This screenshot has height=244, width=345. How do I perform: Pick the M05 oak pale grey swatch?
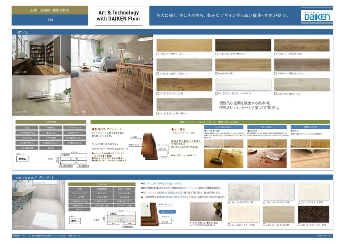coord(184,65)
